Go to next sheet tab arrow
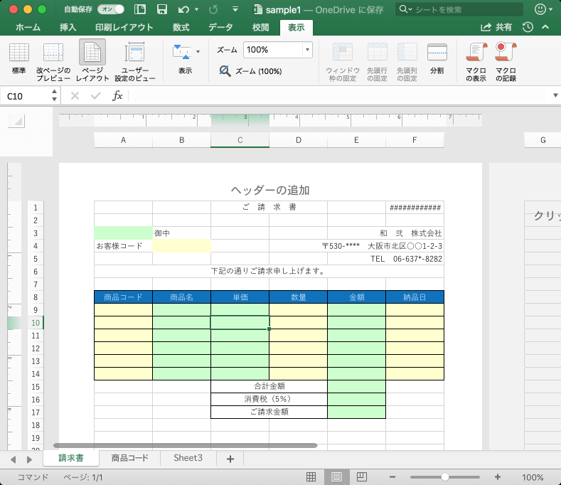Image resolution: width=561 pixels, height=485 pixels. click(29, 459)
